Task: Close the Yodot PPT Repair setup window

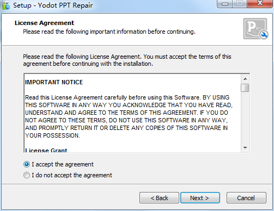Action: click(260, 4)
